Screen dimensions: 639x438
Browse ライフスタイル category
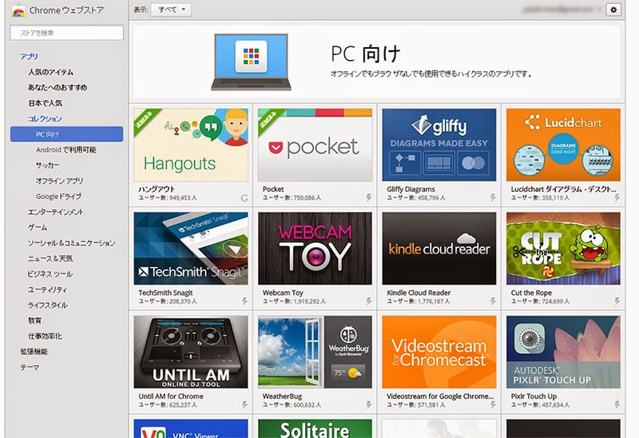(x=48, y=305)
